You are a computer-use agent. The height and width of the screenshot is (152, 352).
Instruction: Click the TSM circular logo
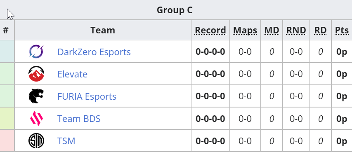[x=36, y=141]
